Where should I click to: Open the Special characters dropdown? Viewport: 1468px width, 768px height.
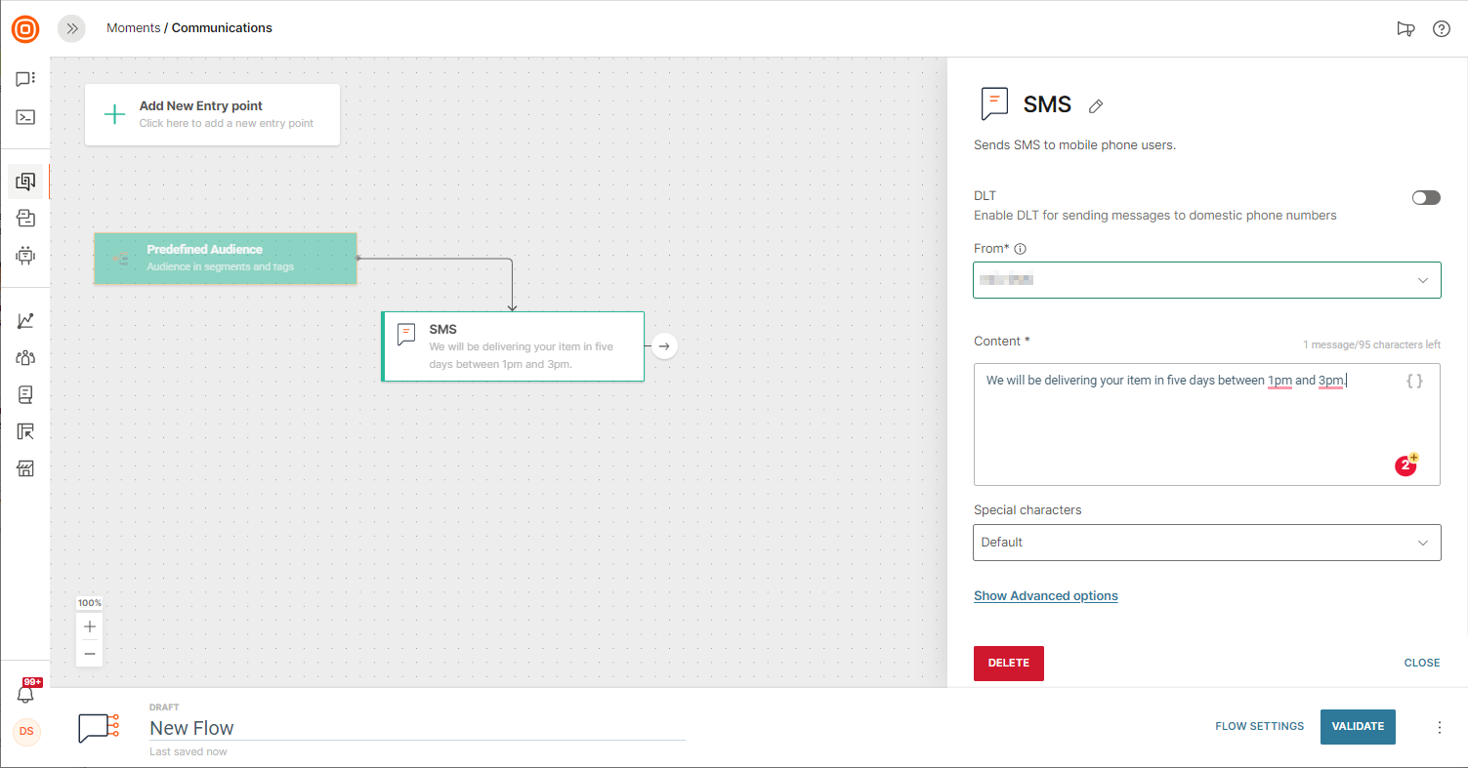pyautogui.click(x=1206, y=543)
